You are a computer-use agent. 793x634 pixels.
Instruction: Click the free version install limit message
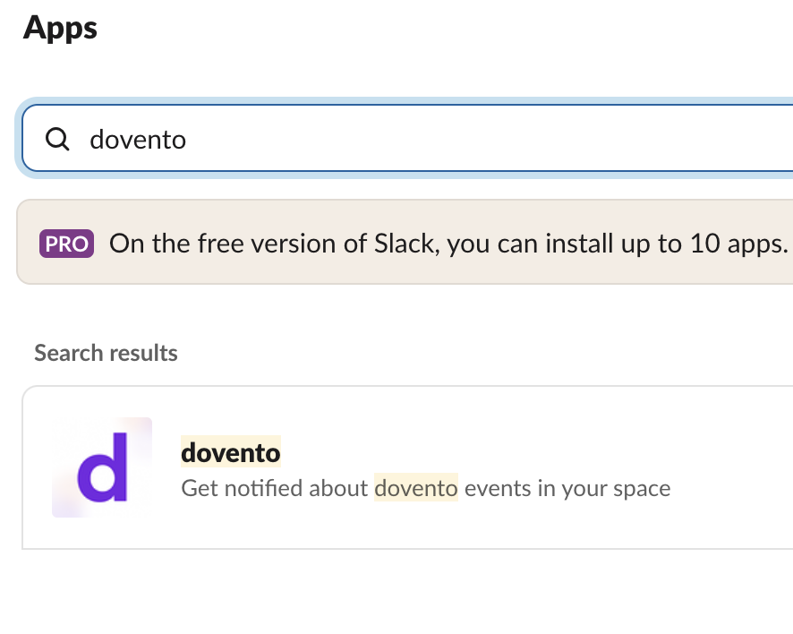[448, 244]
